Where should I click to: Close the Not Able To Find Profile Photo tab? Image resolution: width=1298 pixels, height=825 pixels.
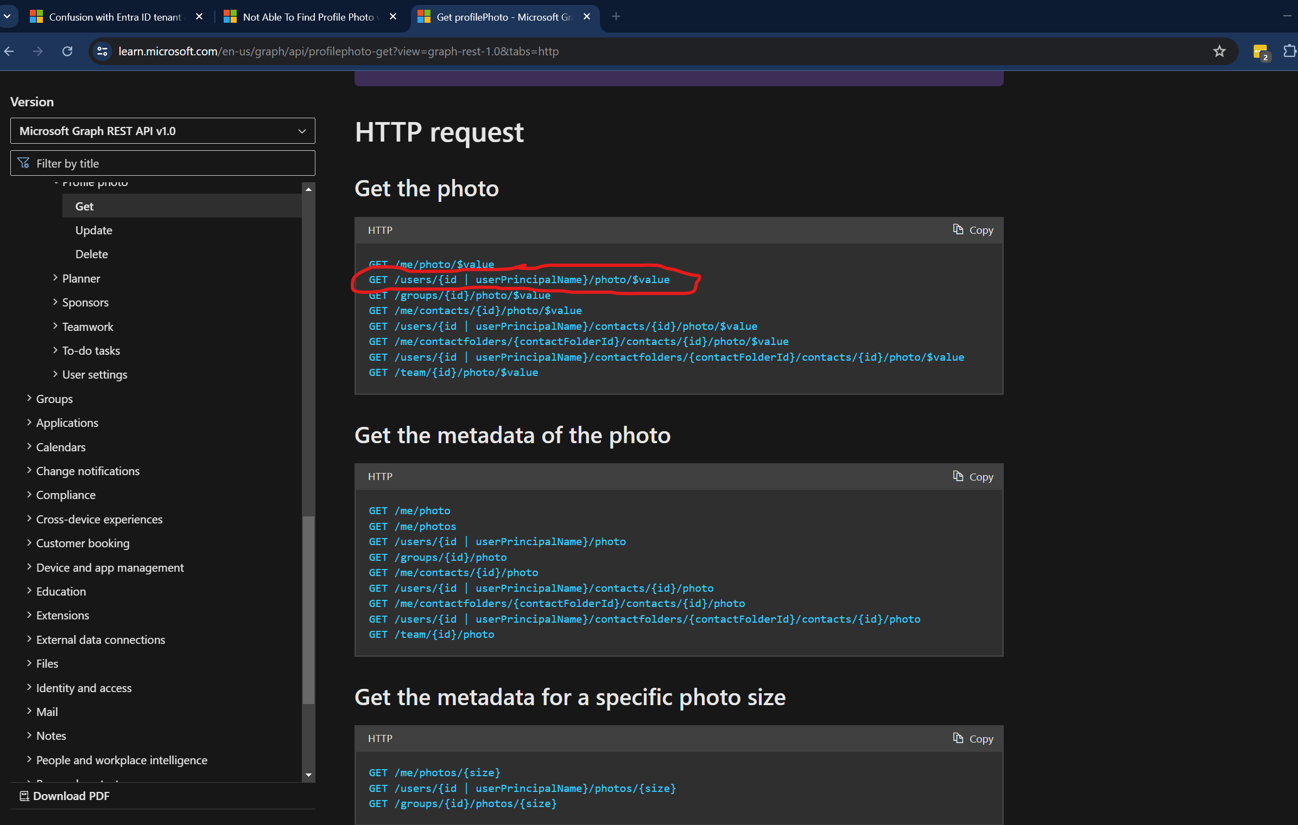[393, 17]
